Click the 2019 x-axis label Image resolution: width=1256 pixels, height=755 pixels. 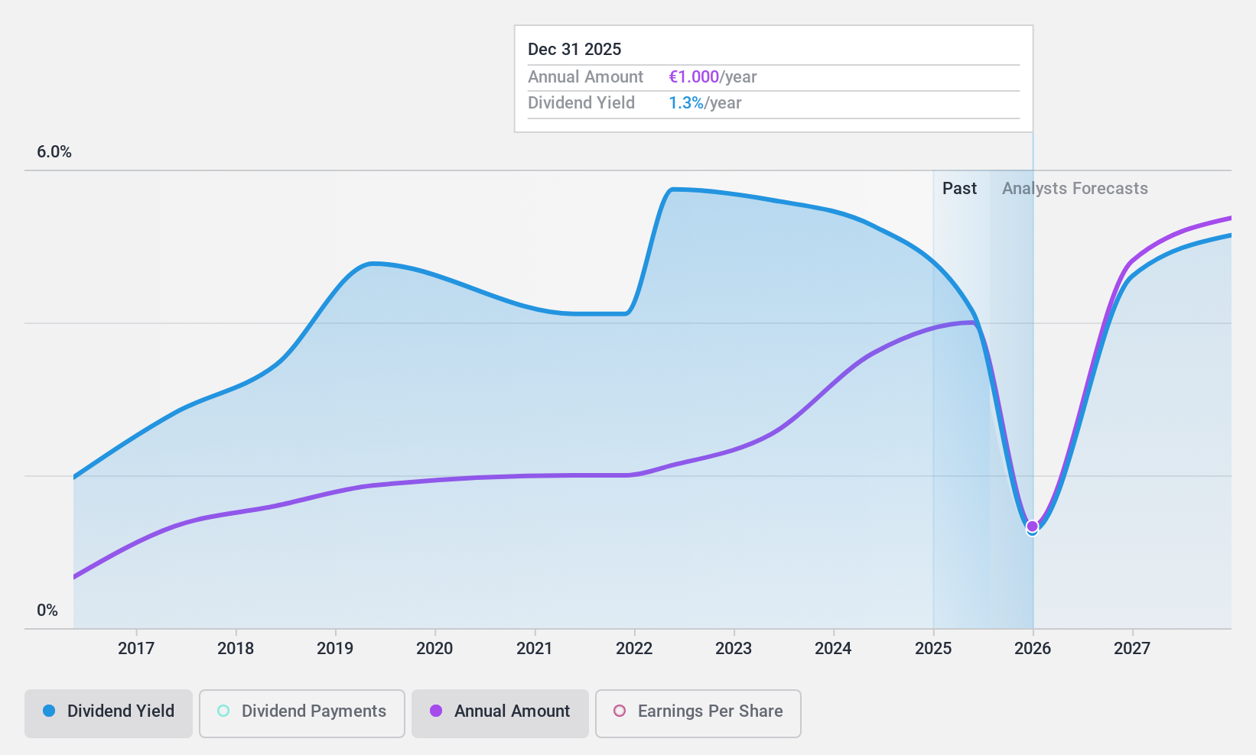click(335, 649)
